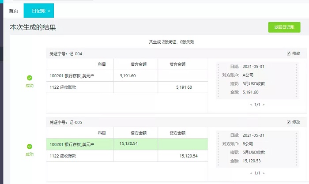This screenshot has width=309, height=184.
Task: Click the debit amount 5,191.60 cell
Action: tap(128, 76)
